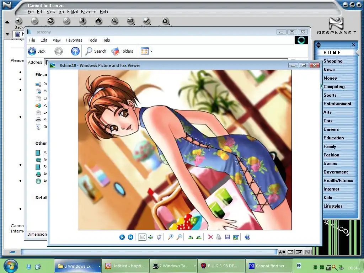
Task: Click NeoPlanet Print toolbar button
Action: 82,21
